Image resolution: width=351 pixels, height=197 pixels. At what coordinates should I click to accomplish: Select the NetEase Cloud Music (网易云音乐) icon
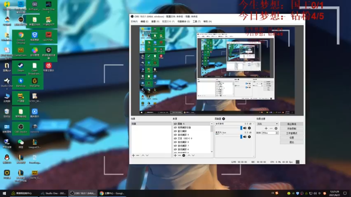[x=49, y=67]
